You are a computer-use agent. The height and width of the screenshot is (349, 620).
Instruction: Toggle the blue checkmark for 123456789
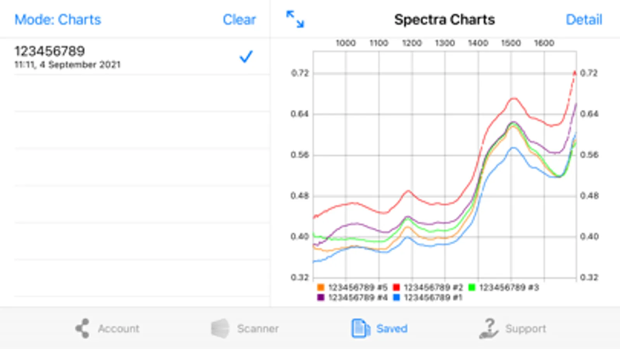[246, 57]
